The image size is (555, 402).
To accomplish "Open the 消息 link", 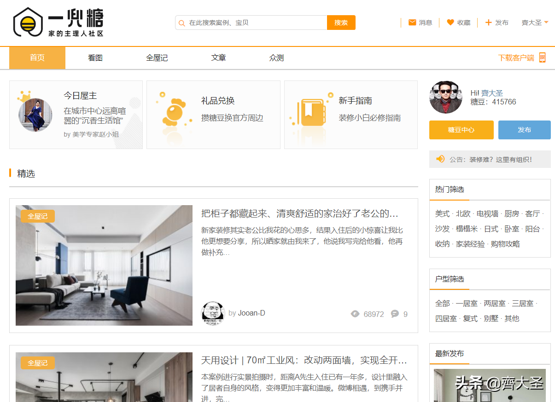I will point(426,23).
